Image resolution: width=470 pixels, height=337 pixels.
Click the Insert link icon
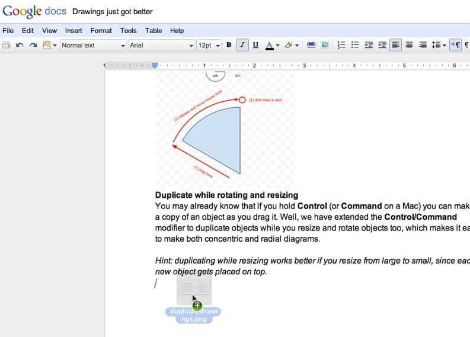click(311, 45)
